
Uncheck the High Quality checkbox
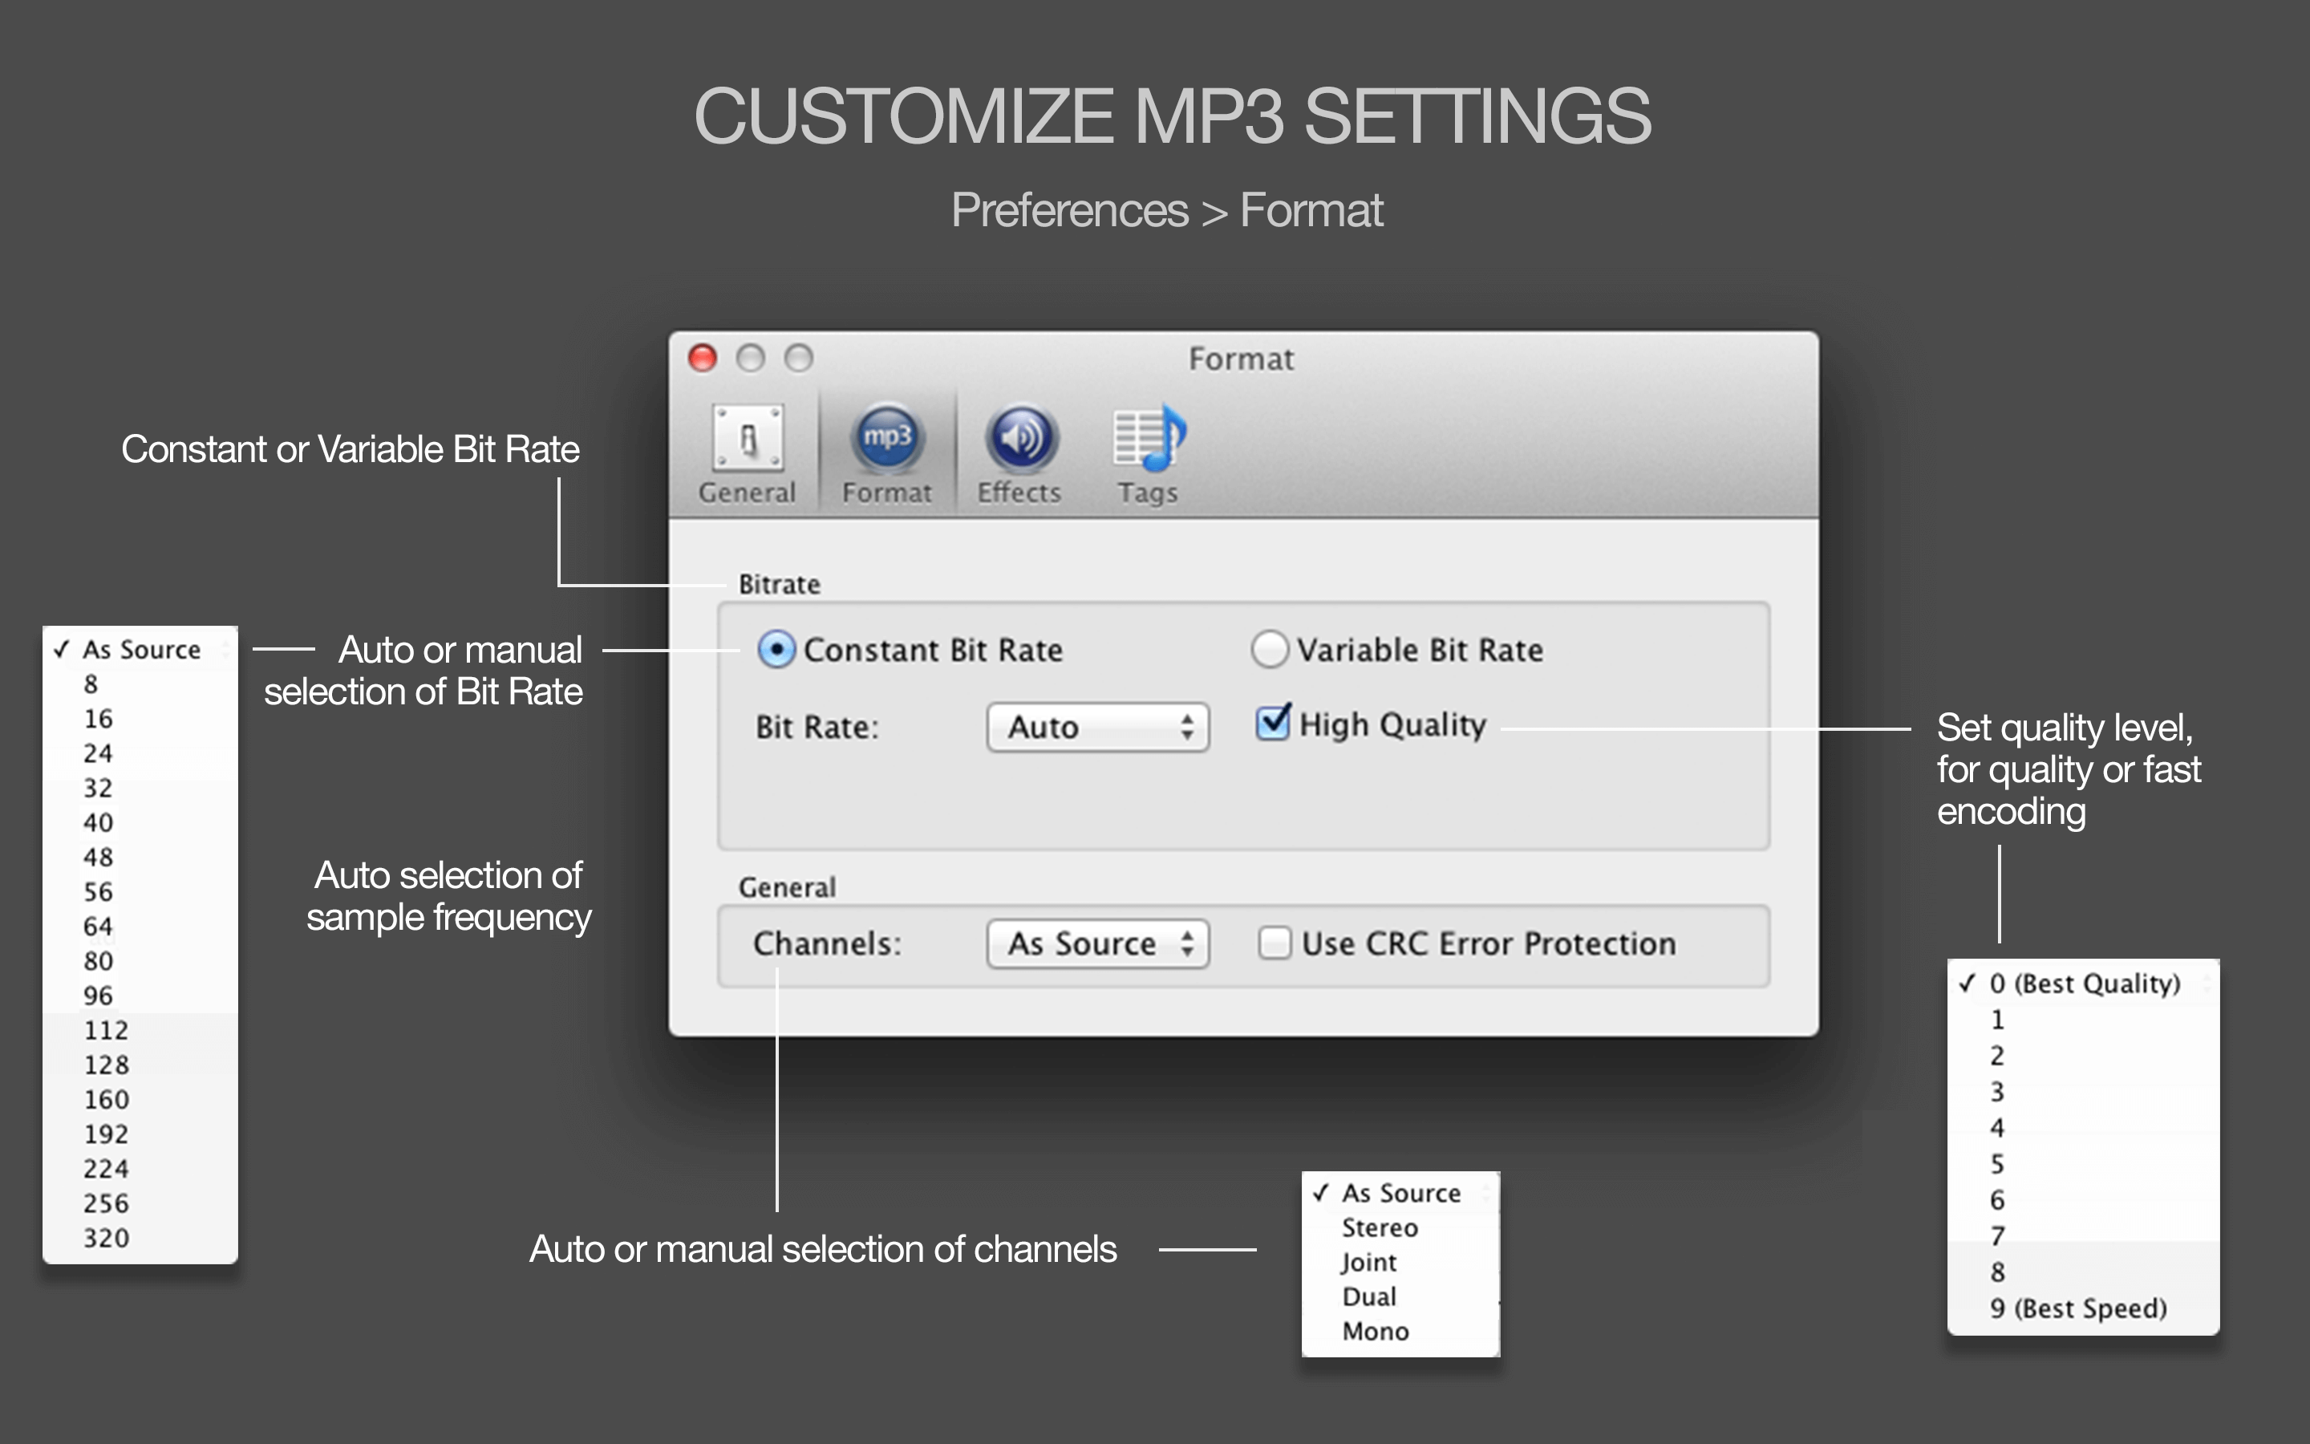pyautogui.click(x=1272, y=723)
